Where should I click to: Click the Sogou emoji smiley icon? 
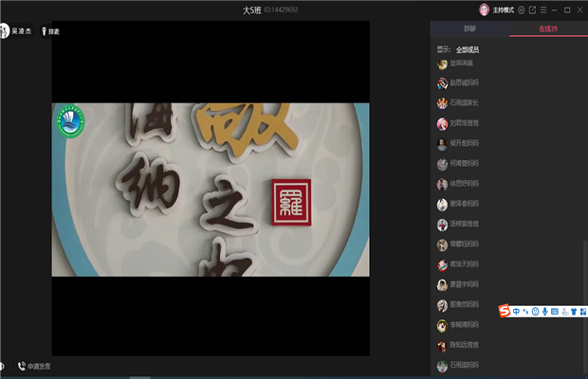click(x=535, y=312)
